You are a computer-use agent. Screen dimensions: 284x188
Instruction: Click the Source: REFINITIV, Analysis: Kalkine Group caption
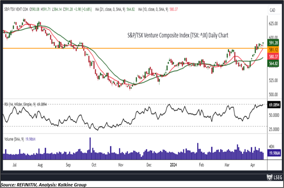43,185
